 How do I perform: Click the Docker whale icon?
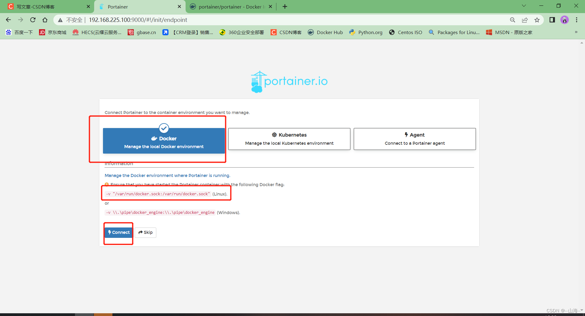(x=154, y=138)
